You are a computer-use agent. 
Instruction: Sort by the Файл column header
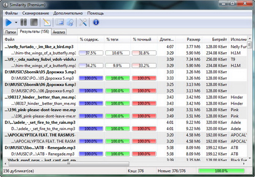40,39
